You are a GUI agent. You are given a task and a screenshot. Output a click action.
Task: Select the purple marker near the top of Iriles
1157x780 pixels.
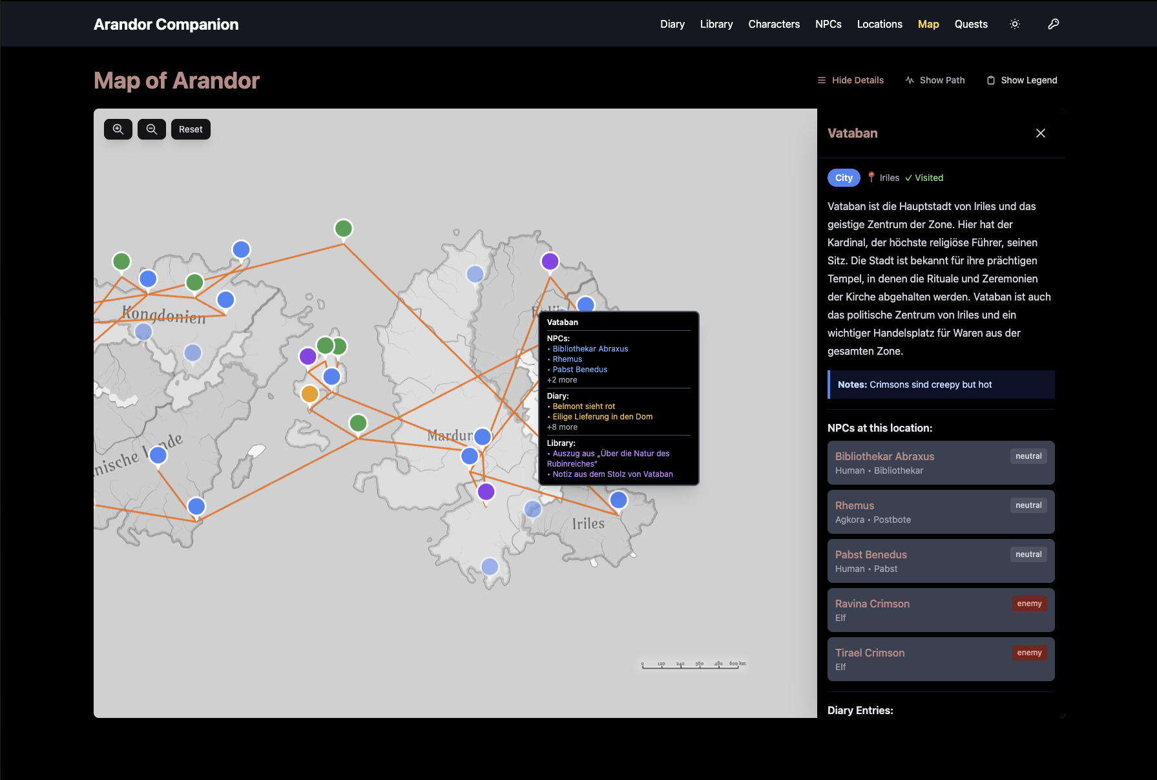coord(550,261)
